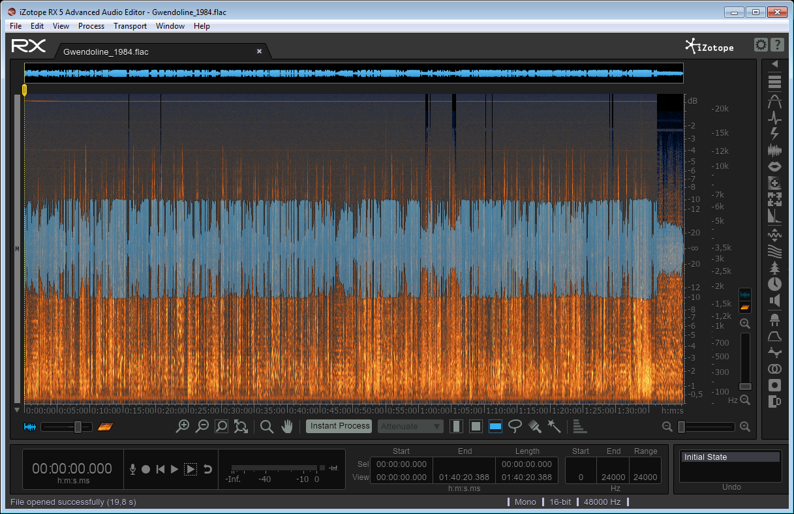
Task: Select the Zoom tool magnifier
Action: pyautogui.click(x=266, y=427)
